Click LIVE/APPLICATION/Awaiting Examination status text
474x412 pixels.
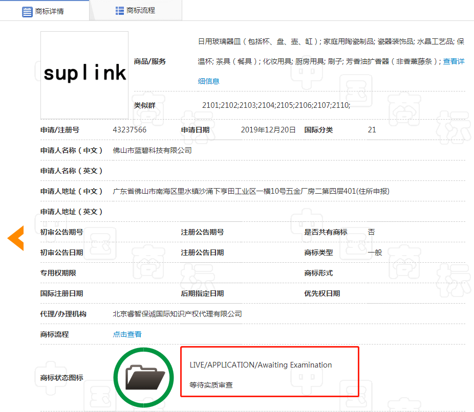coord(261,365)
